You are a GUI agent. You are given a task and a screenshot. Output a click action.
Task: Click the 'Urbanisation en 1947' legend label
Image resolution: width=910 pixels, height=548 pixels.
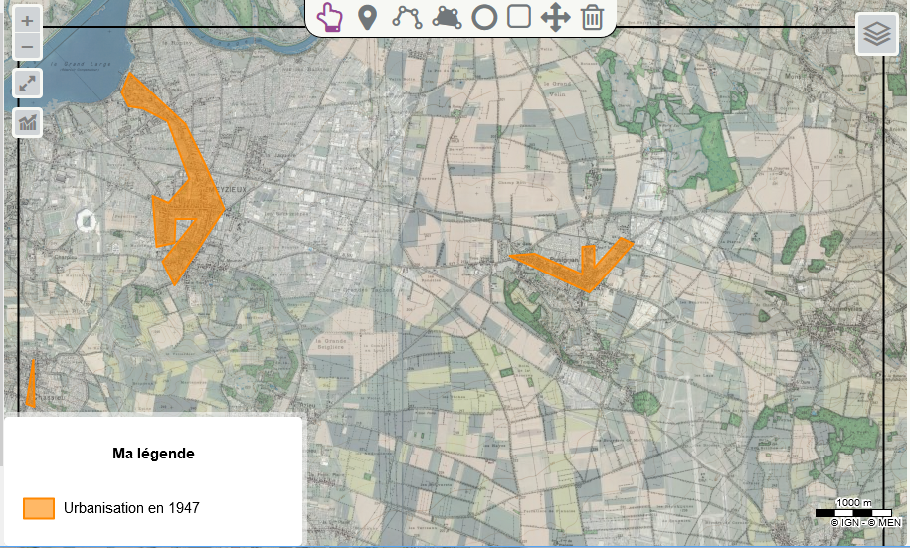coord(131,508)
